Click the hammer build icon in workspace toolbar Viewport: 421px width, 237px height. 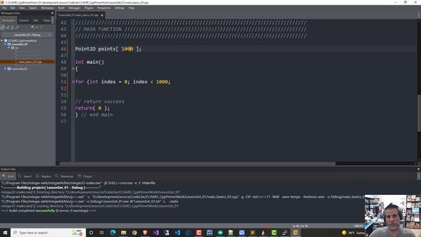coord(33,28)
